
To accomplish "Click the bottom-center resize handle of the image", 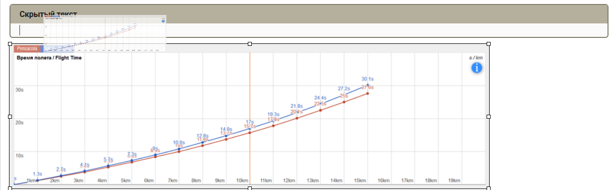I will click(250, 188).
